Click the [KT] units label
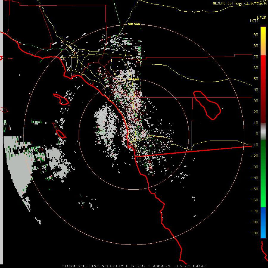The image size is (268, 268). (x=254, y=21)
